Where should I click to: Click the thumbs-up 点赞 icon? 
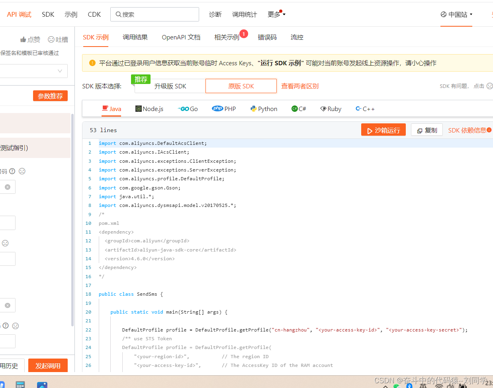23,39
